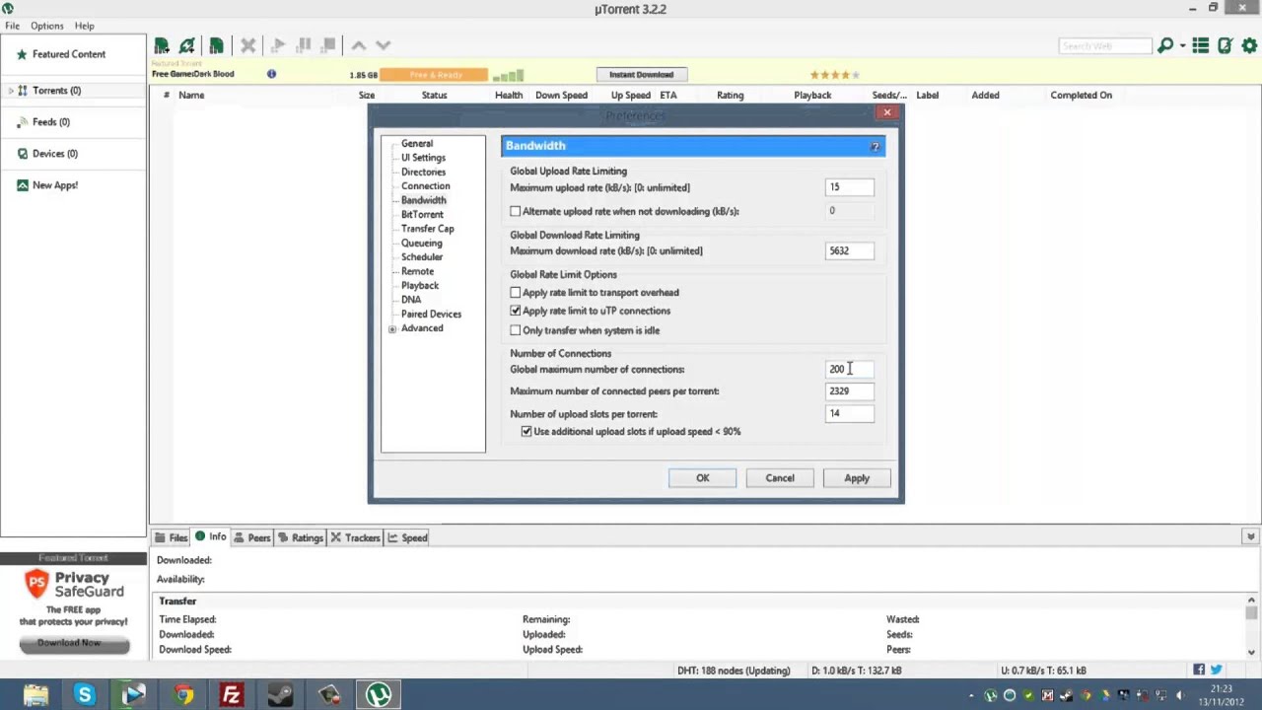
Task: Click the Stop torrent toolbar icon
Action: 328,45
